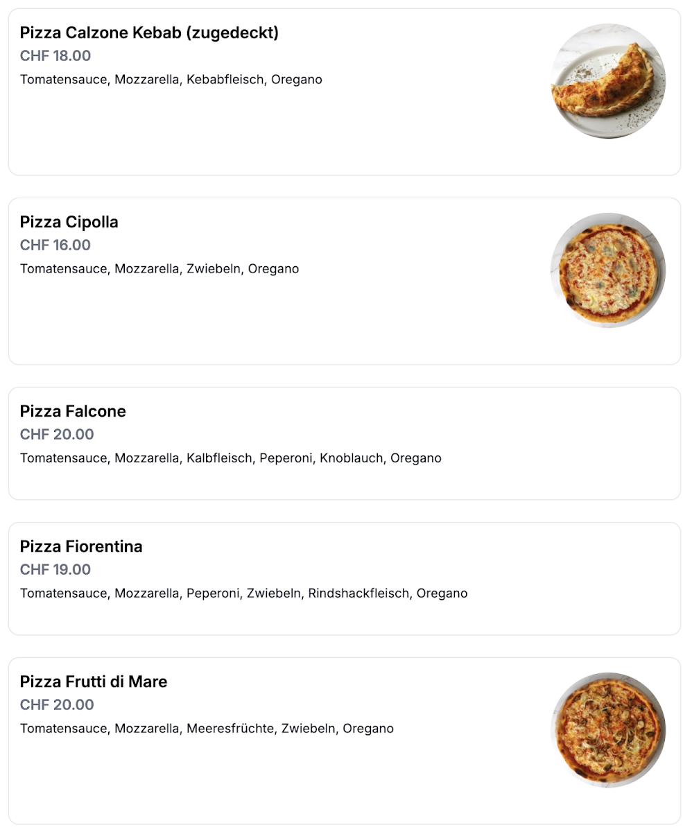Select the Pizza Calzone Kebab (zugedeckt) title
The width and height of the screenshot is (692, 832).
click(149, 33)
